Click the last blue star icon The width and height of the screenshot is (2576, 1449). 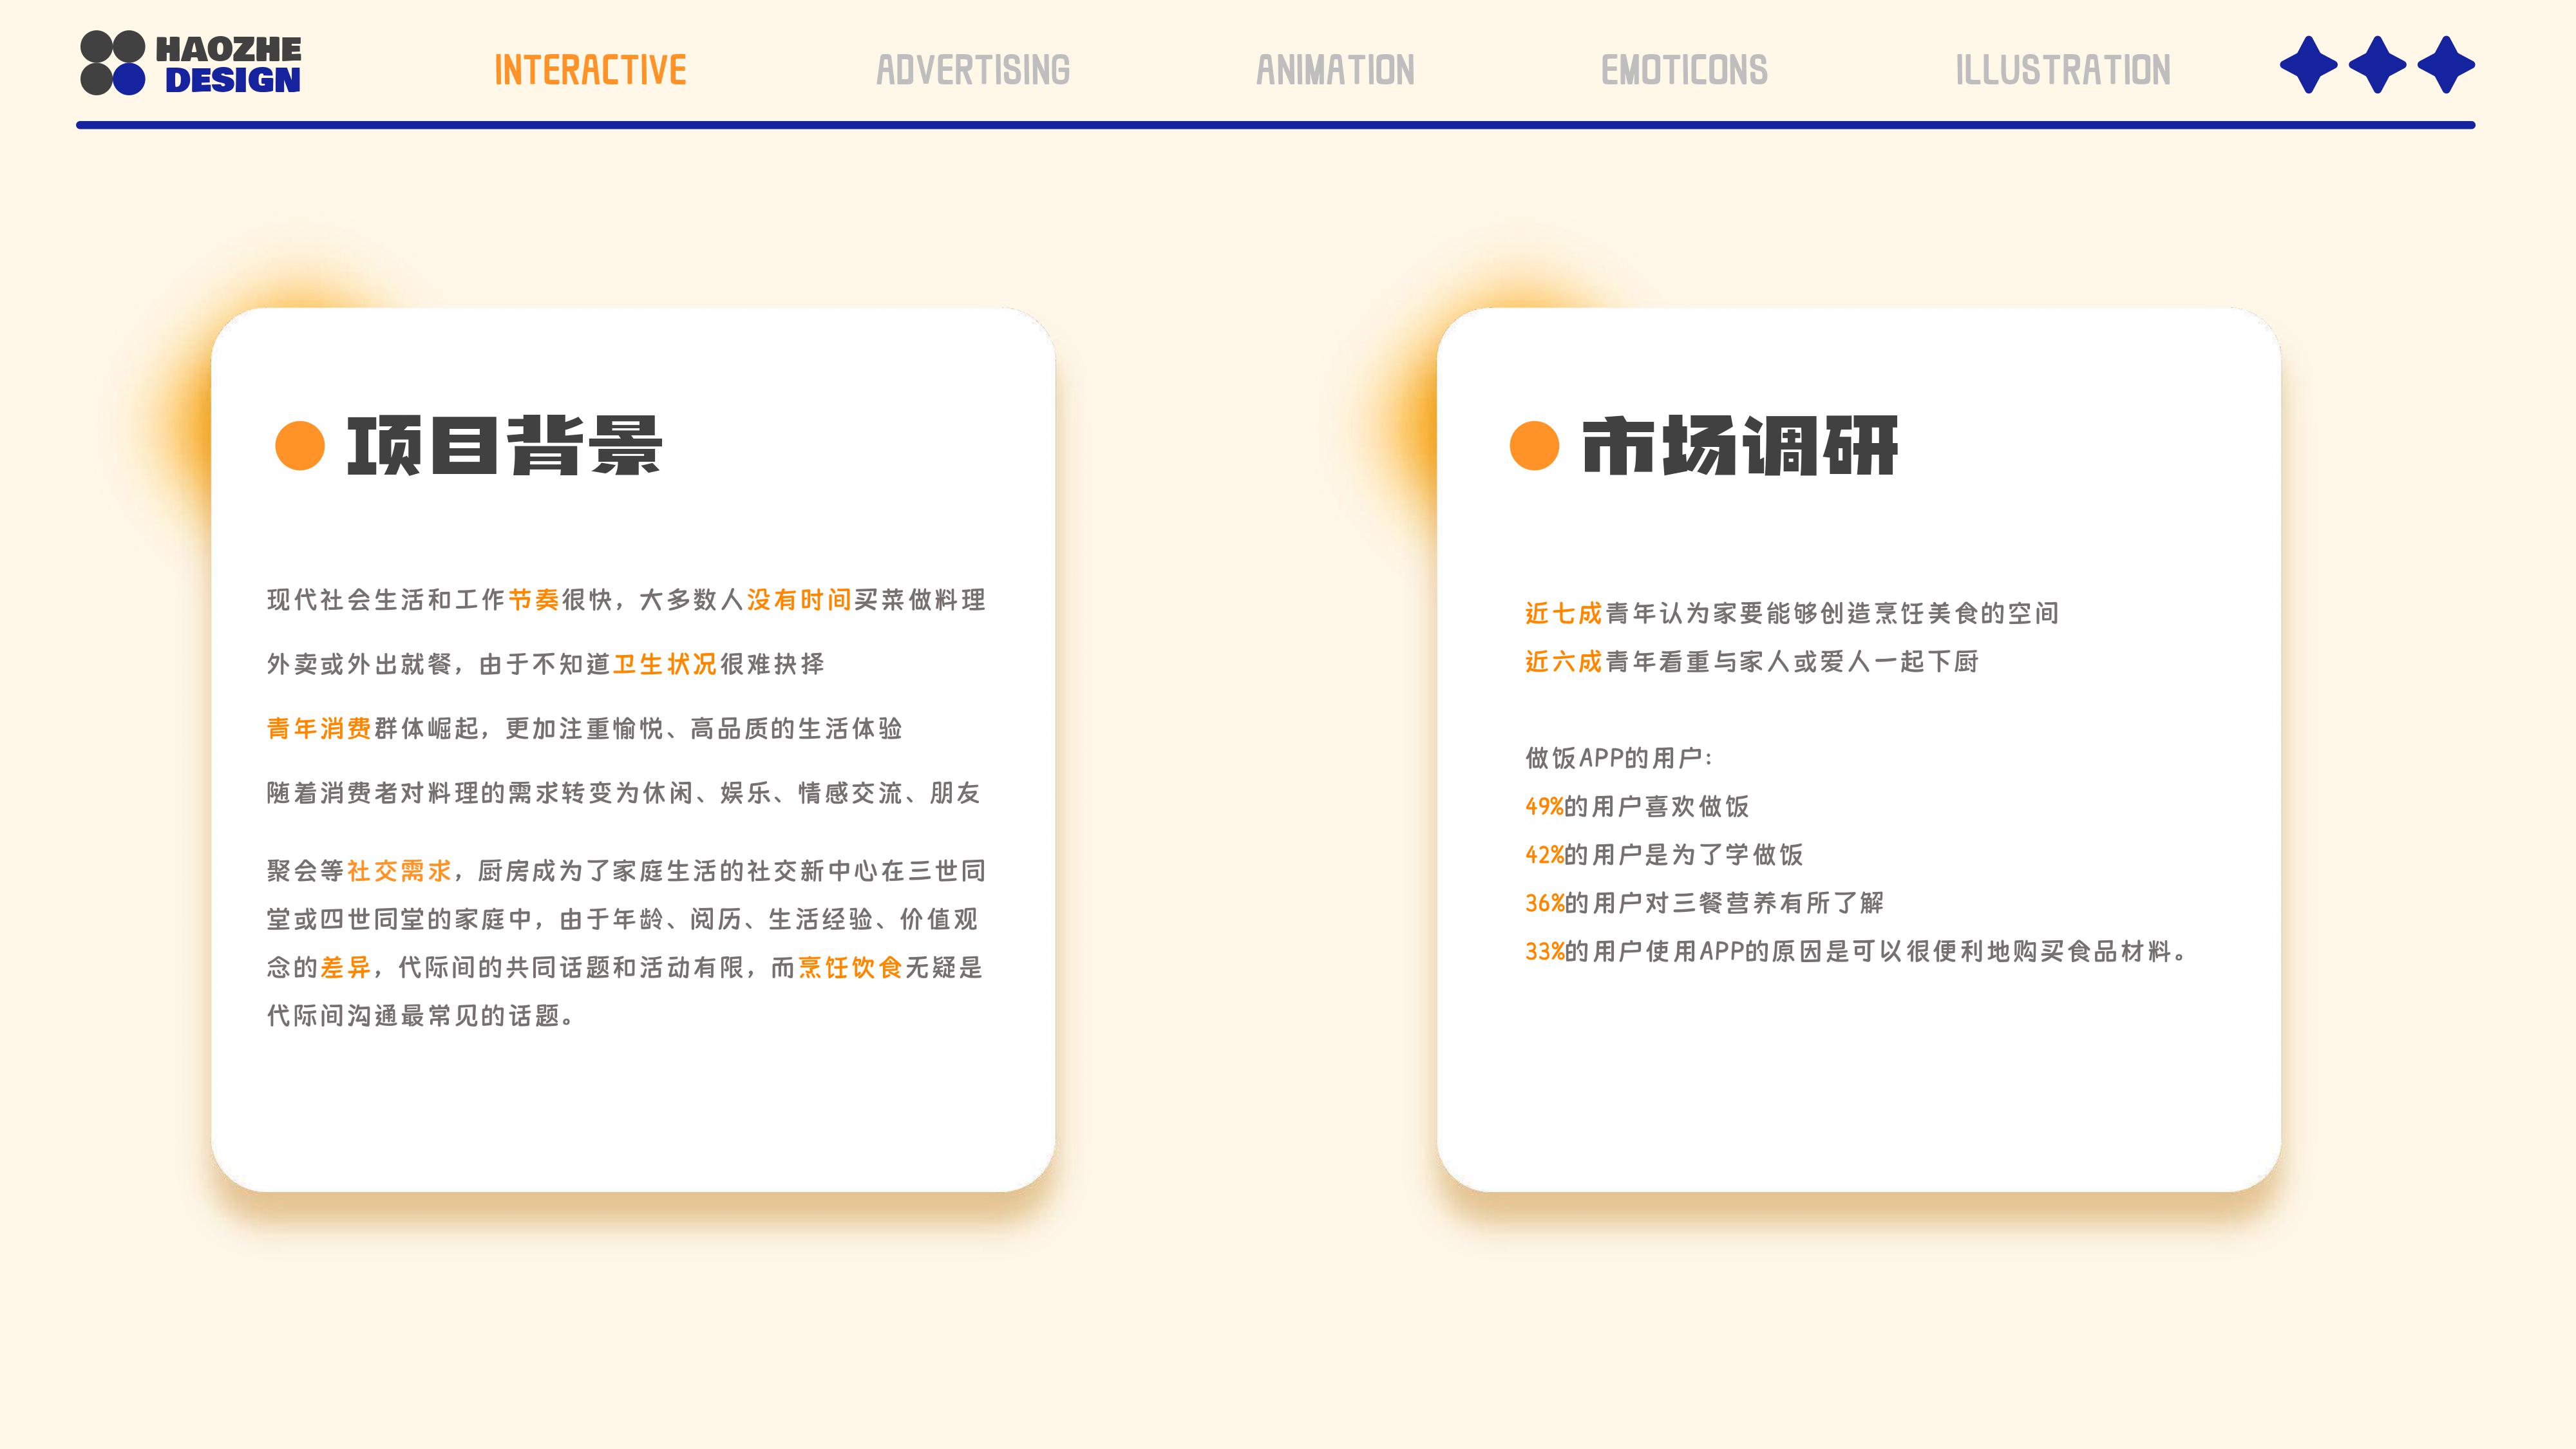coord(2446,65)
